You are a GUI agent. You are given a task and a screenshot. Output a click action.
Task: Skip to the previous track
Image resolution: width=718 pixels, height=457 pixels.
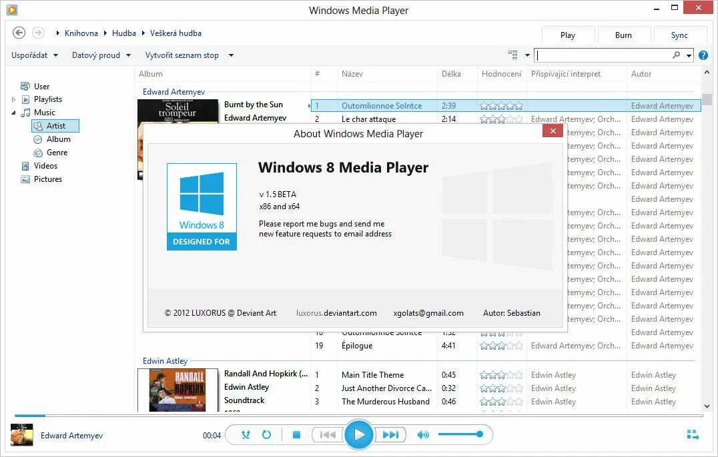click(328, 434)
